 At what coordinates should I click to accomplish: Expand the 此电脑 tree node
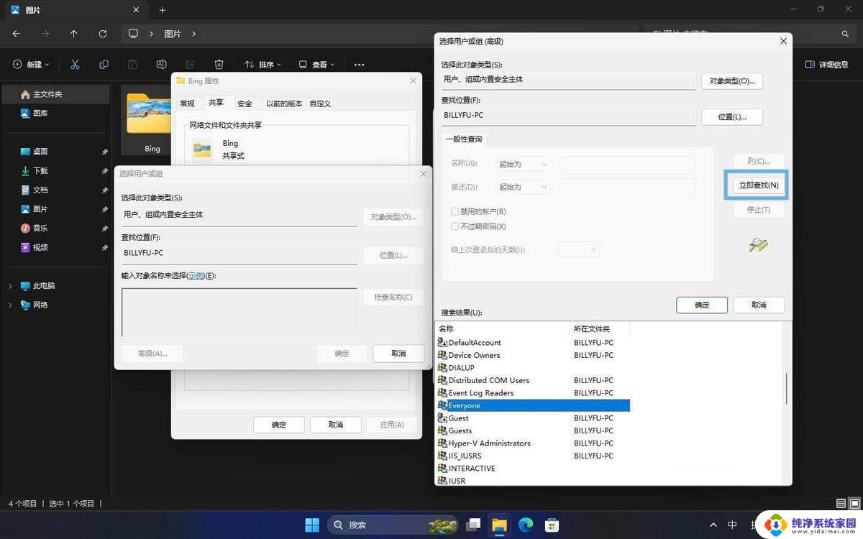click(x=10, y=286)
